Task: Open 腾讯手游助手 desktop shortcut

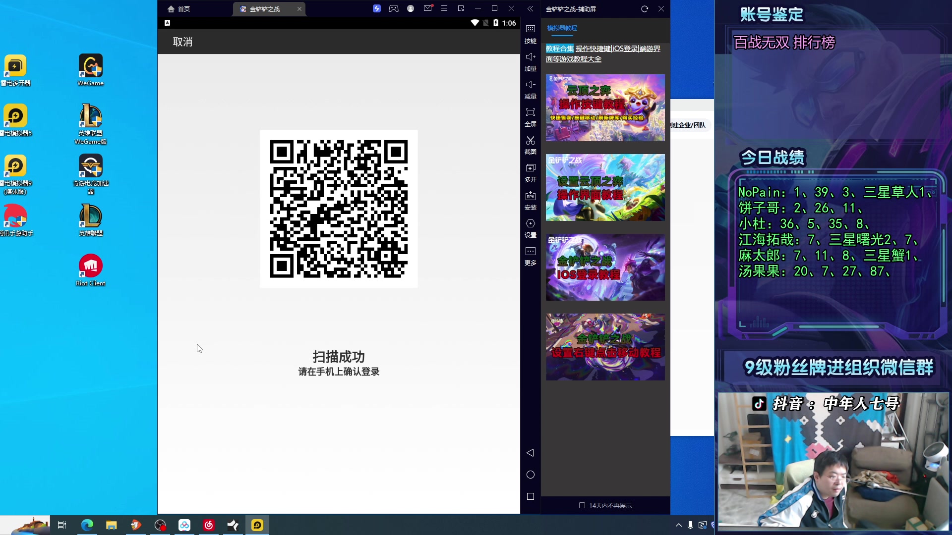Action: (x=15, y=220)
